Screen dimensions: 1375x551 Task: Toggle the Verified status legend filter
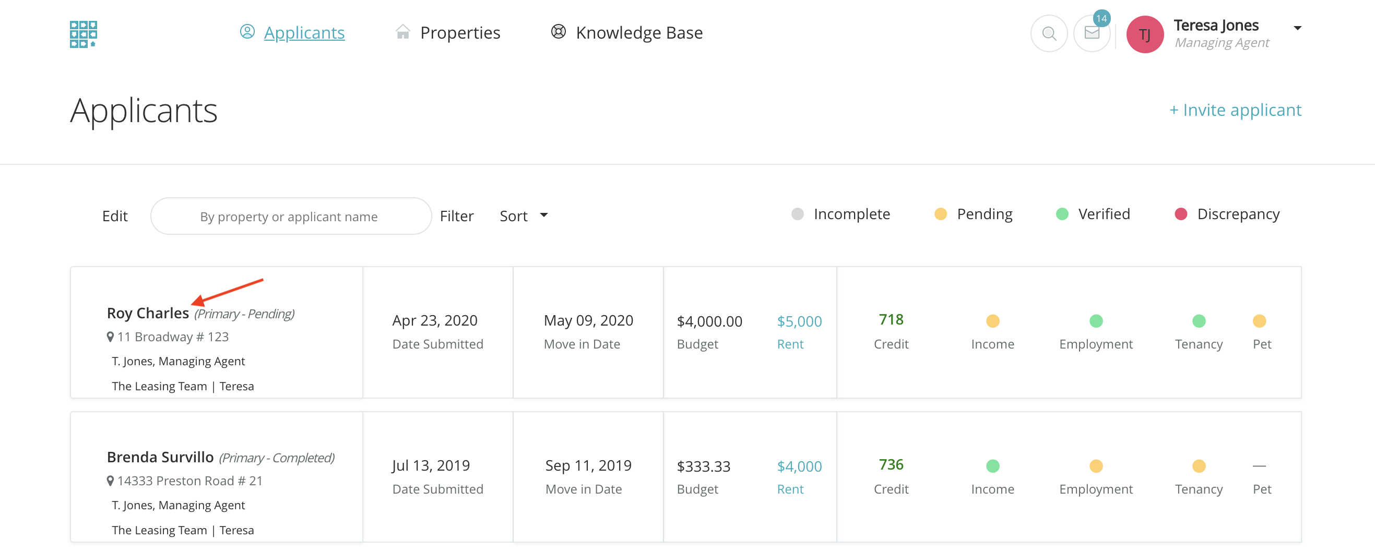click(x=1093, y=214)
